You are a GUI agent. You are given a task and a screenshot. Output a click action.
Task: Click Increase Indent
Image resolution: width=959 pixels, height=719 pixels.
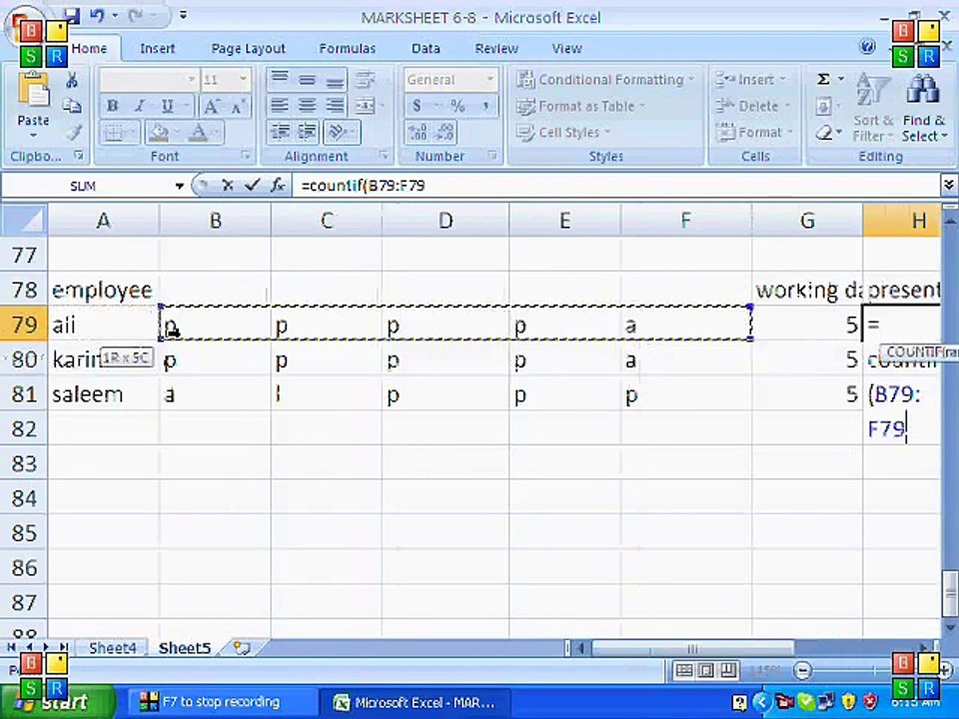click(x=307, y=132)
